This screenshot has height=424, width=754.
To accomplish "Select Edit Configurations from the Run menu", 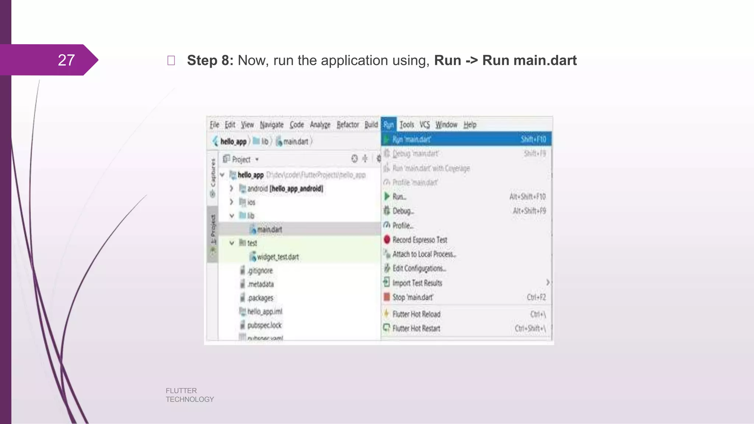I will (x=419, y=268).
